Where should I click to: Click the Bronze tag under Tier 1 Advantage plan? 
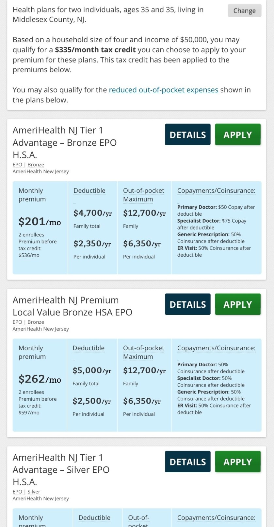[36, 165]
